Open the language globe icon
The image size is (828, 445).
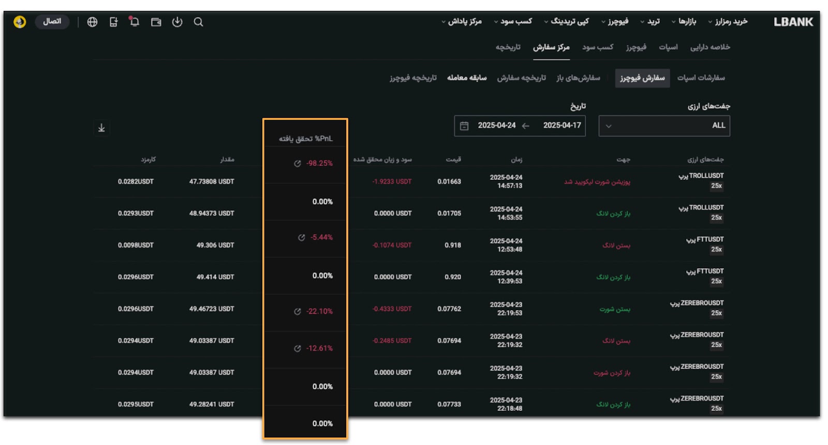click(92, 22)
